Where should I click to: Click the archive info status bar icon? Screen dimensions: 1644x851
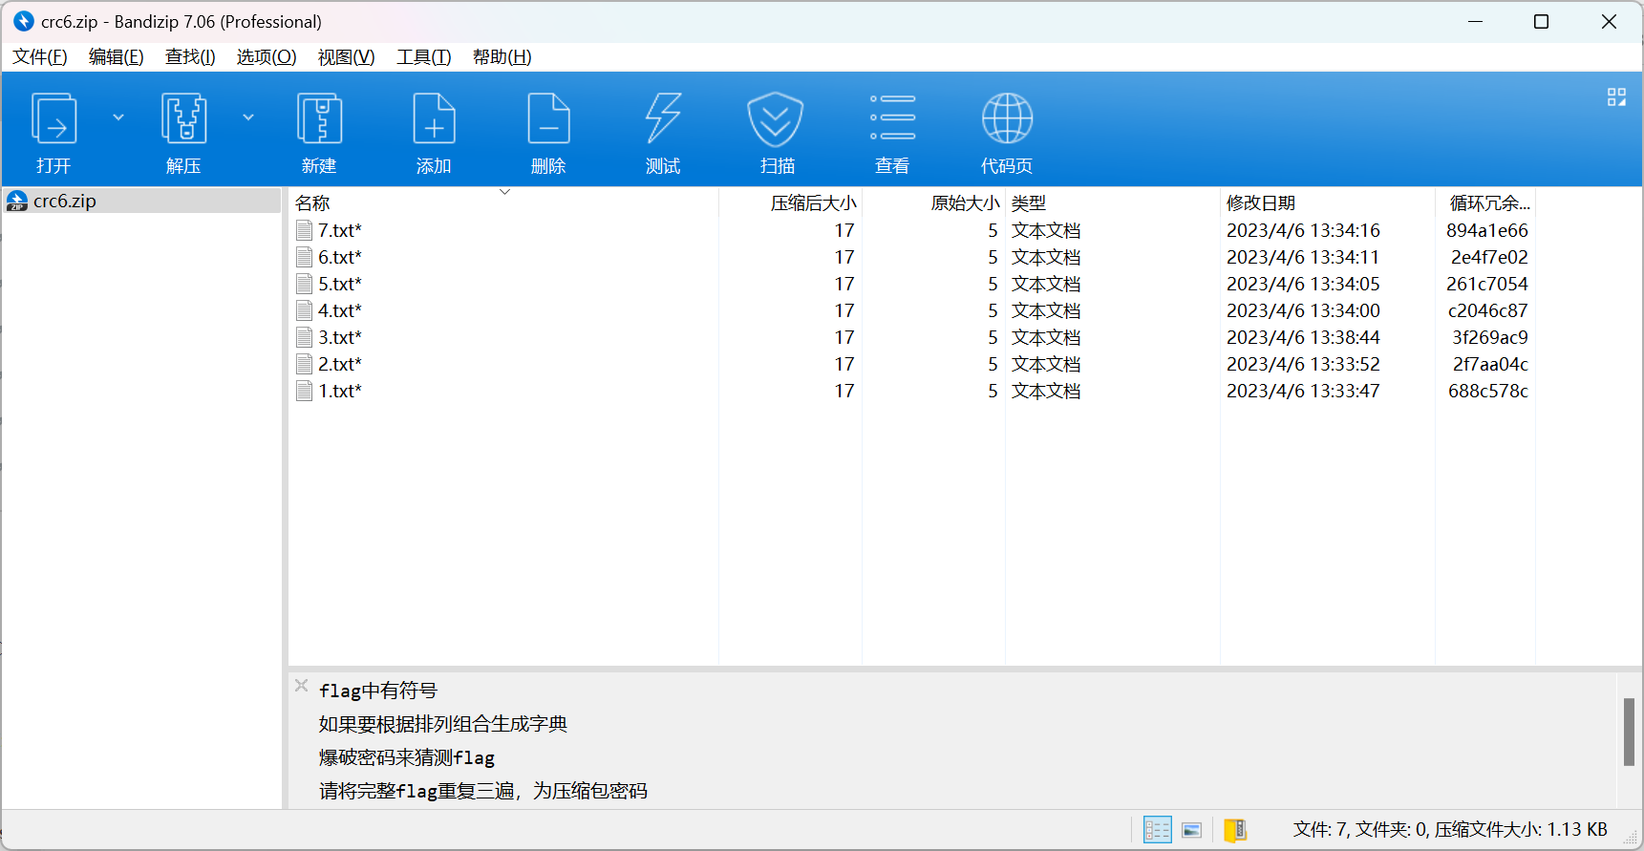pyautogui.click(x=1235, y=830)
